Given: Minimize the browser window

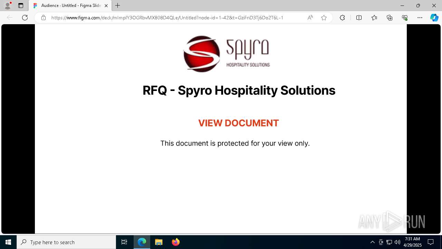Looking at the screenshot, I should 402,6.
